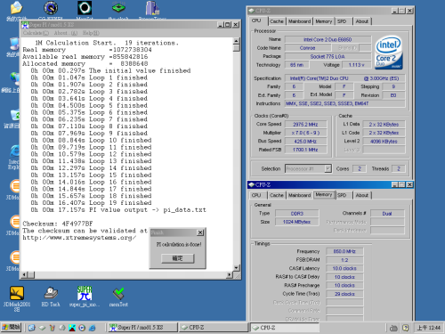Click the 1024 MBytes memory size value

(x=297, y=222)
